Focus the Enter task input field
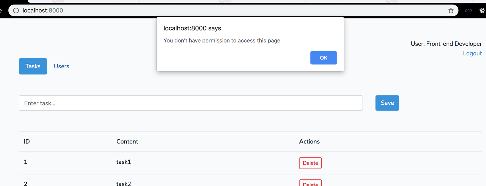486x186 pixels. pos(191,103)
